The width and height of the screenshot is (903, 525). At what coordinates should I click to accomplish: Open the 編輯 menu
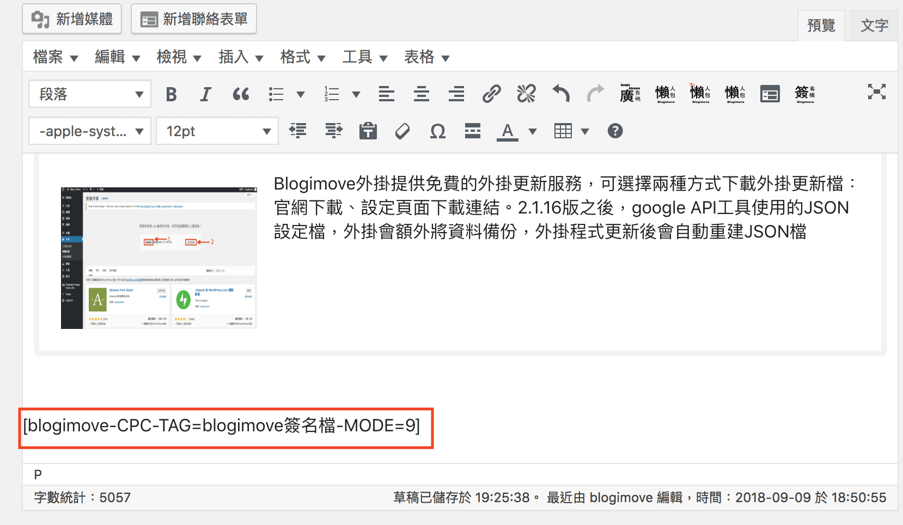(118, 57)
